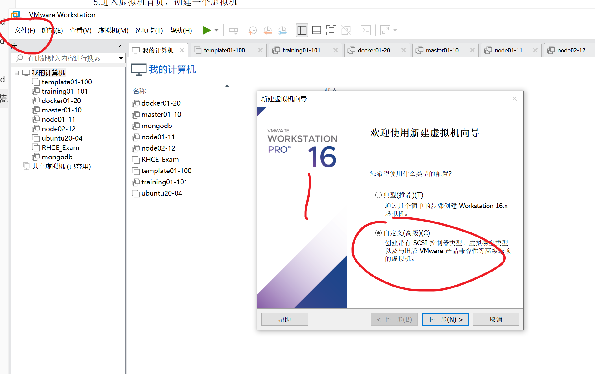595x374 pixels.
Task: Open the 选项卡(T) menu
Action: click(149, 30)
